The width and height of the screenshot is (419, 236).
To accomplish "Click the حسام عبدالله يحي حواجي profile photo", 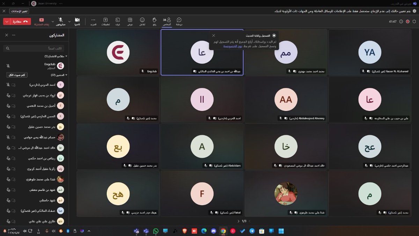I will (60, 137).
